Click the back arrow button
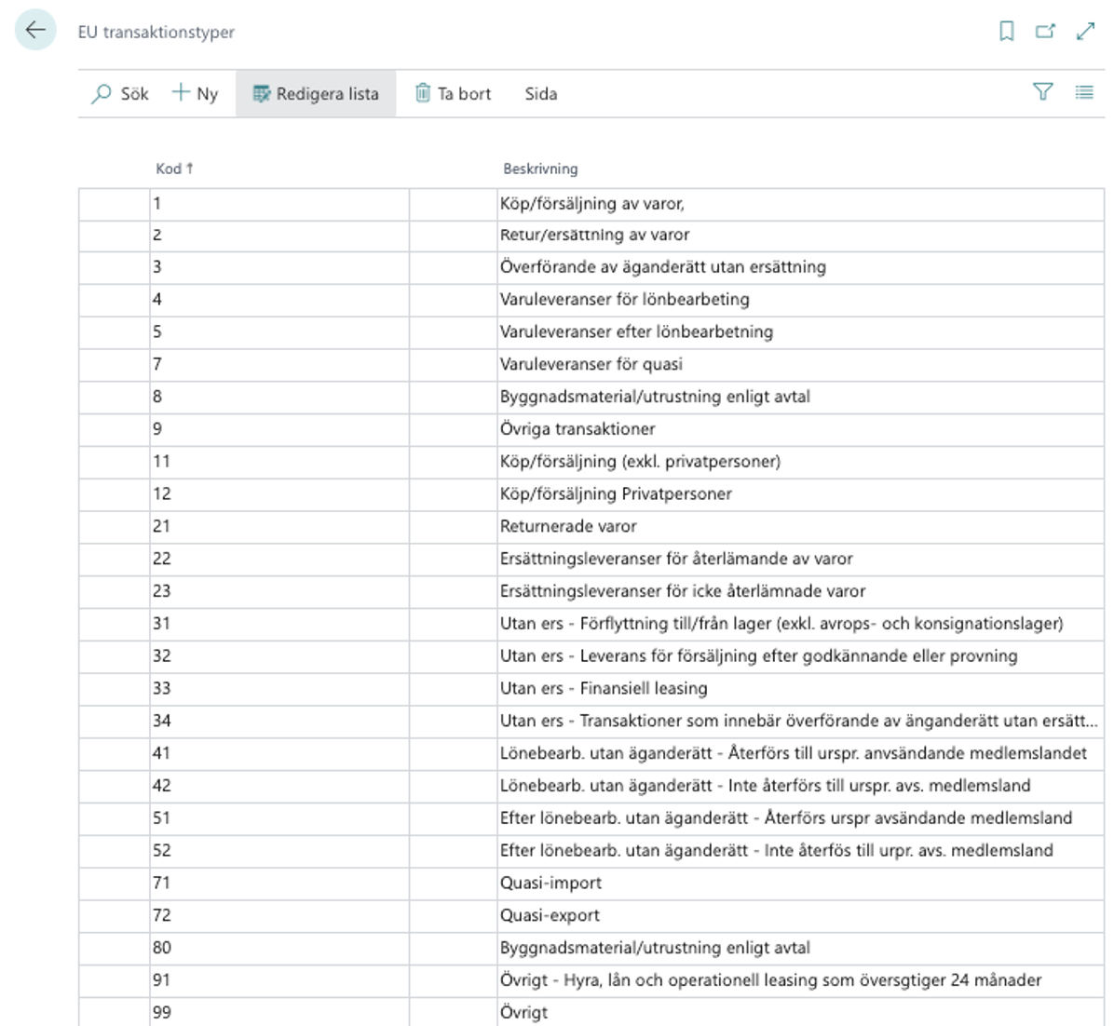Image resolution: width=1114 pixels, height=1026 pixels. [x=35, y=31]
